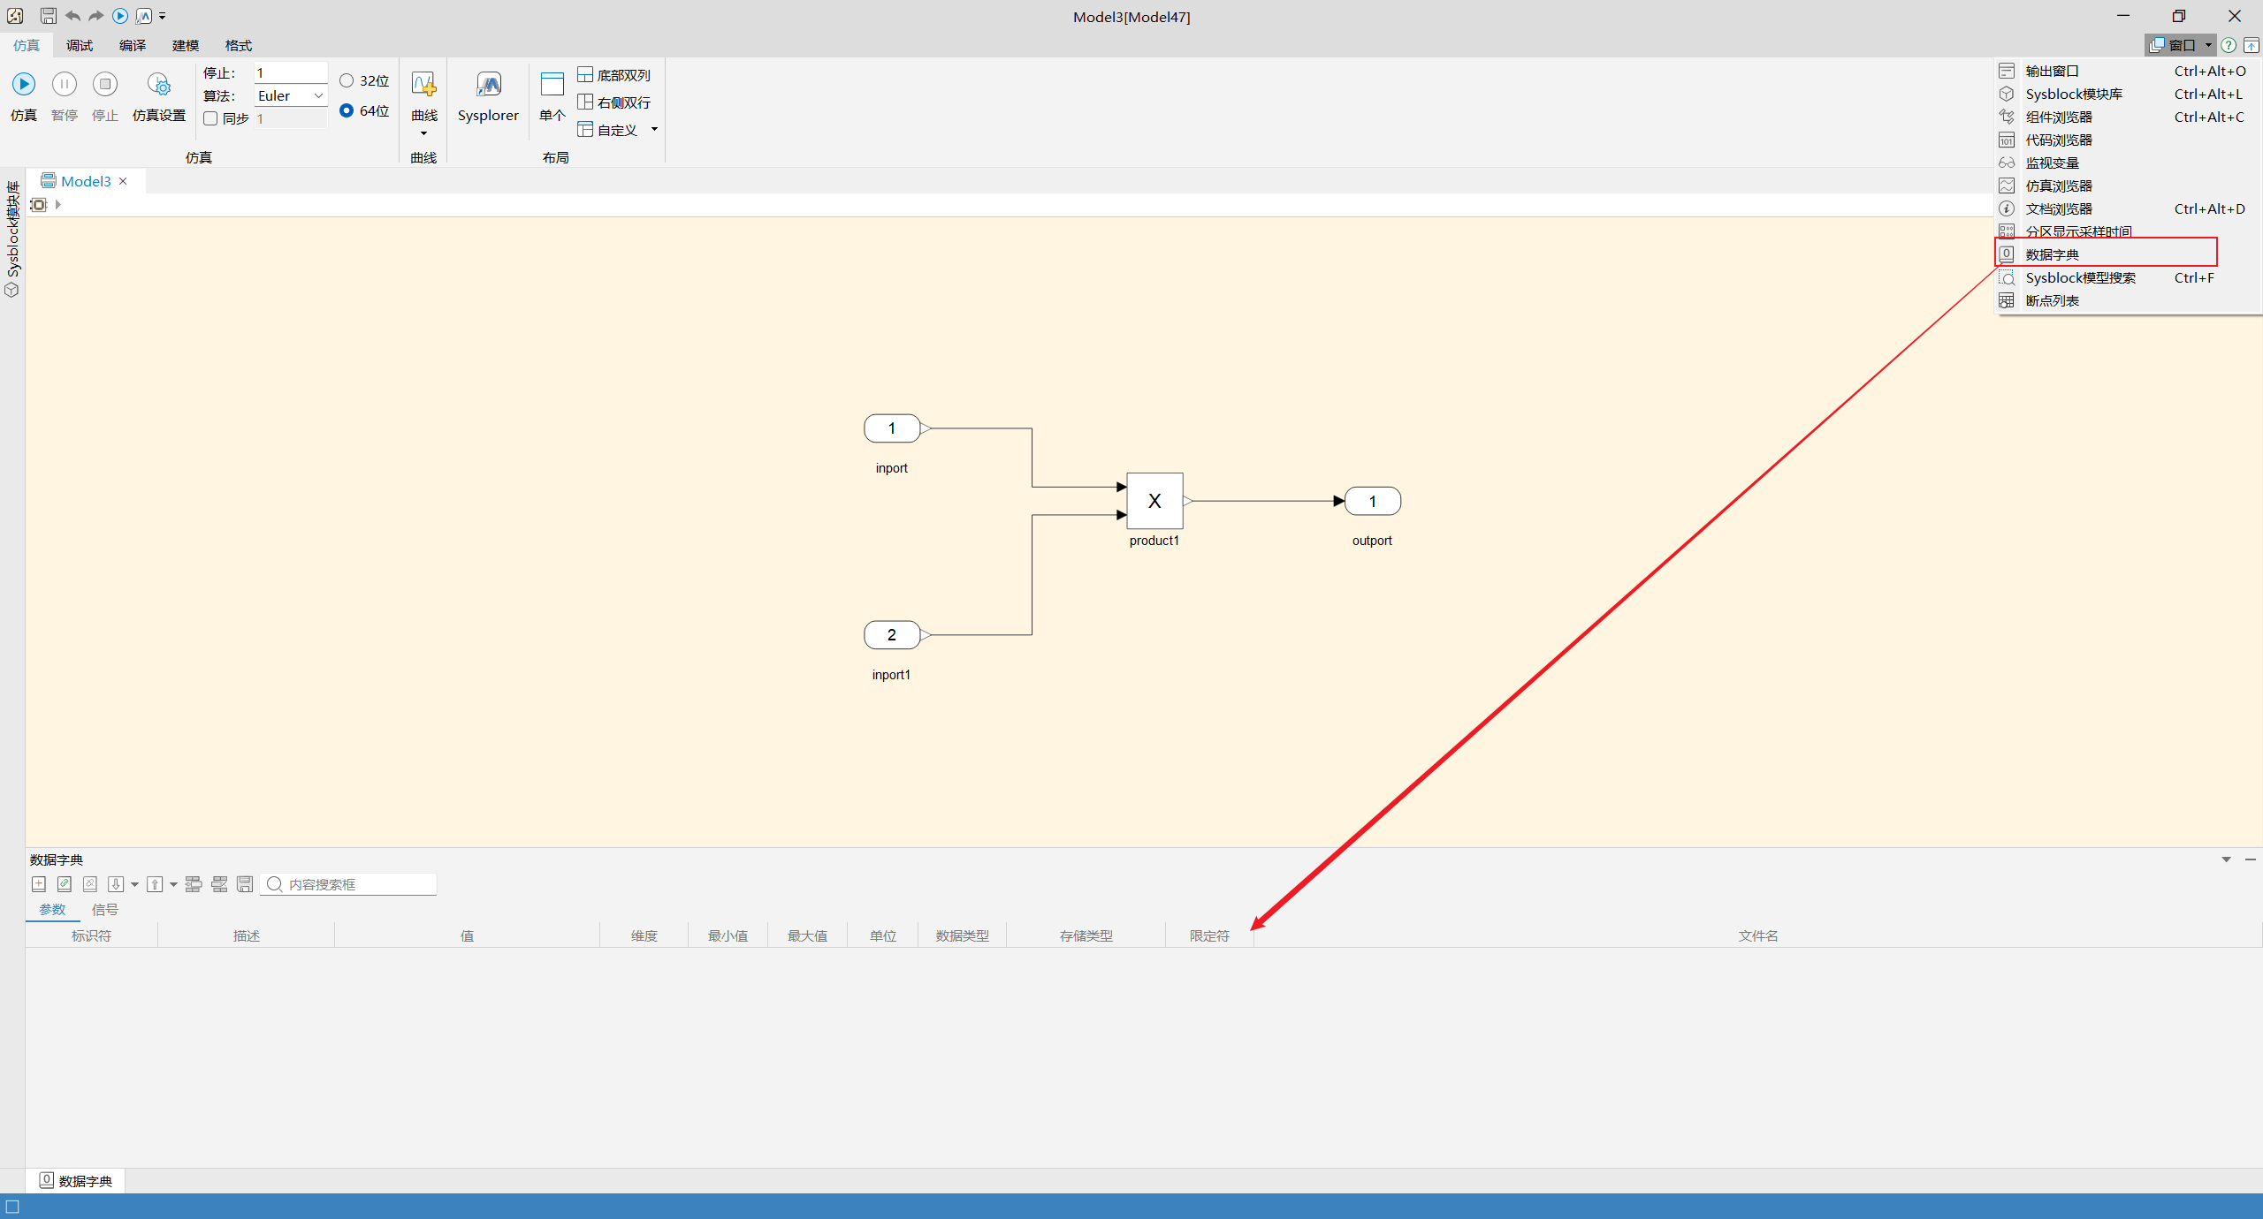Click the 窗口 window menu button
This screenshot has width=2263, height=1219.
(2180, 44)
